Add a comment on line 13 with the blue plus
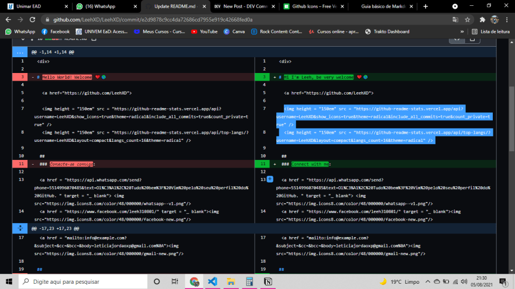 (x=270, y=179)
